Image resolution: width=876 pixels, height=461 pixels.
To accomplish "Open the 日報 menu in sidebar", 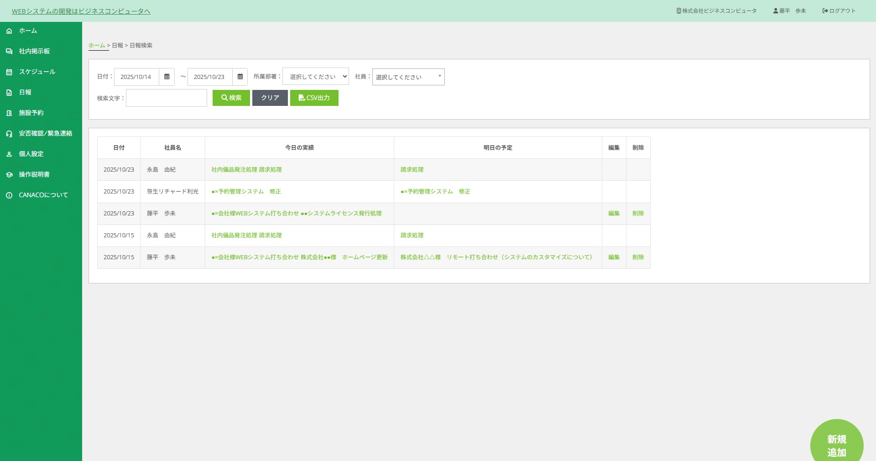I will tap(25, 93).
